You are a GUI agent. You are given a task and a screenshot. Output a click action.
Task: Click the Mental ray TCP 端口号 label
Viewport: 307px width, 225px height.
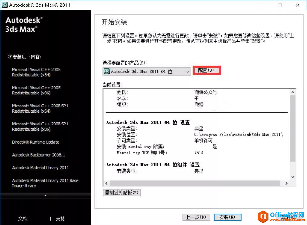coord(142,153)
